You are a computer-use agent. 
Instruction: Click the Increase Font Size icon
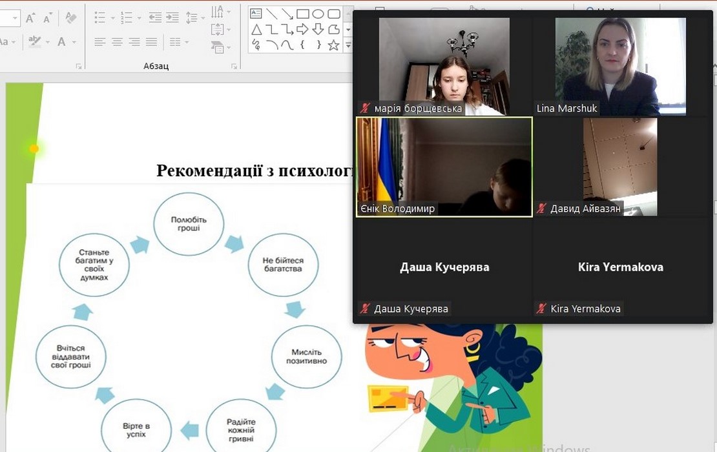pos(30,18)
